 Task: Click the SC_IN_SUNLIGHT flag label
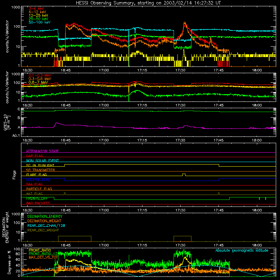[x=40, y=165]
